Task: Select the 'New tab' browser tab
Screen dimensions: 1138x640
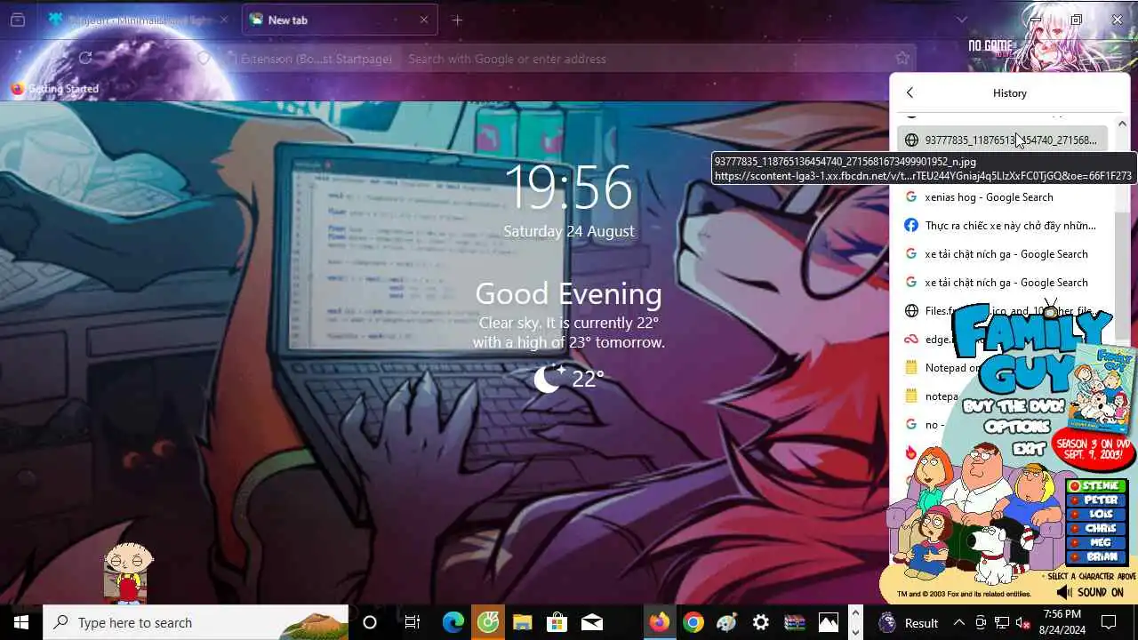Action: (x=340, y=20)
